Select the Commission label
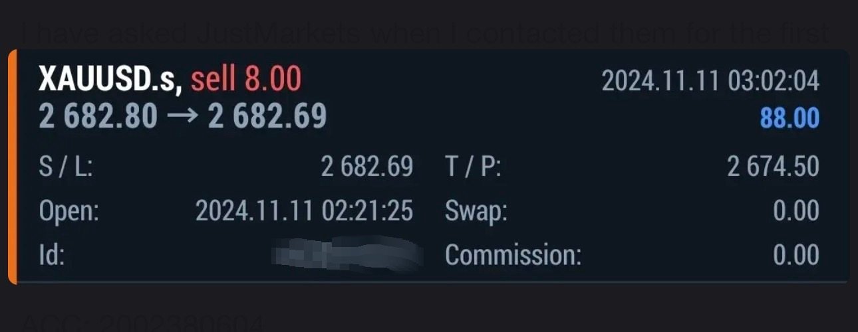 click(x=513, y=255)
